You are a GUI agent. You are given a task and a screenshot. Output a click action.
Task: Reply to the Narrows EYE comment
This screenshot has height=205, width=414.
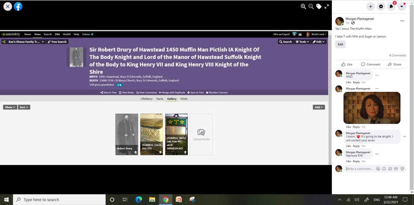pos(356,161)
